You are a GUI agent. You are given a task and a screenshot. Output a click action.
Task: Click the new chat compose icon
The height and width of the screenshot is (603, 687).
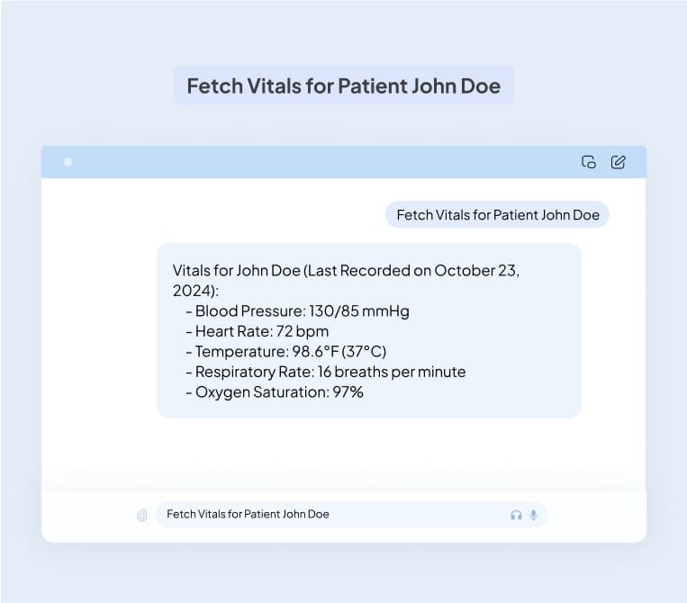tap(618, 162)
